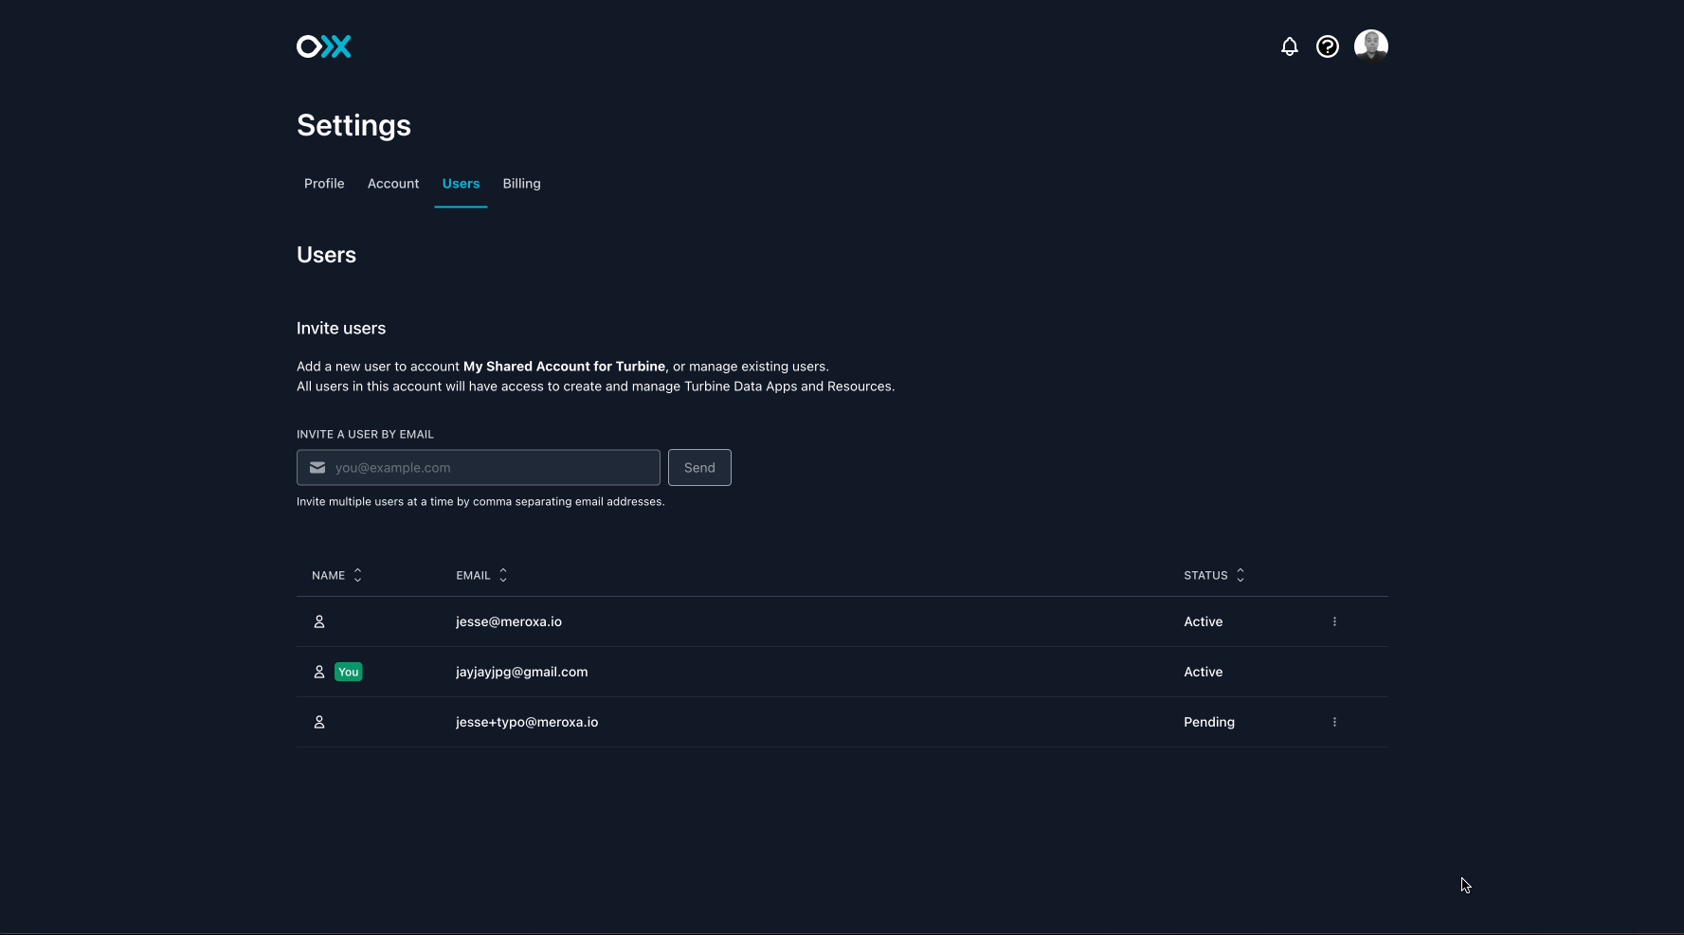Image resolution: width=1684 pixels, height=935 pixels.
Task: Click the help question mark icon
Action: click(x=1327, y=45)
